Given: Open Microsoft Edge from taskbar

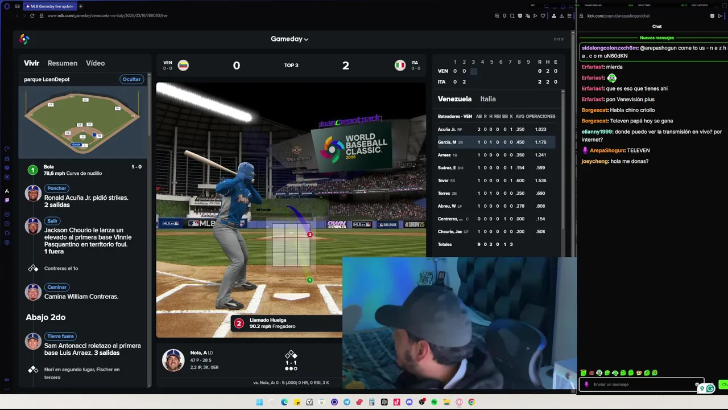Looking at the screenshot, I should click(284, 402).
